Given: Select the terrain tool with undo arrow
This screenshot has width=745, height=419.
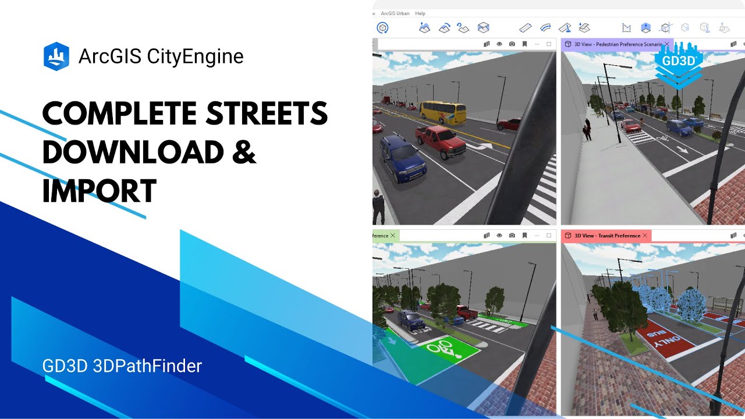Looking at the screenshot, I should [x=463, y=27].
